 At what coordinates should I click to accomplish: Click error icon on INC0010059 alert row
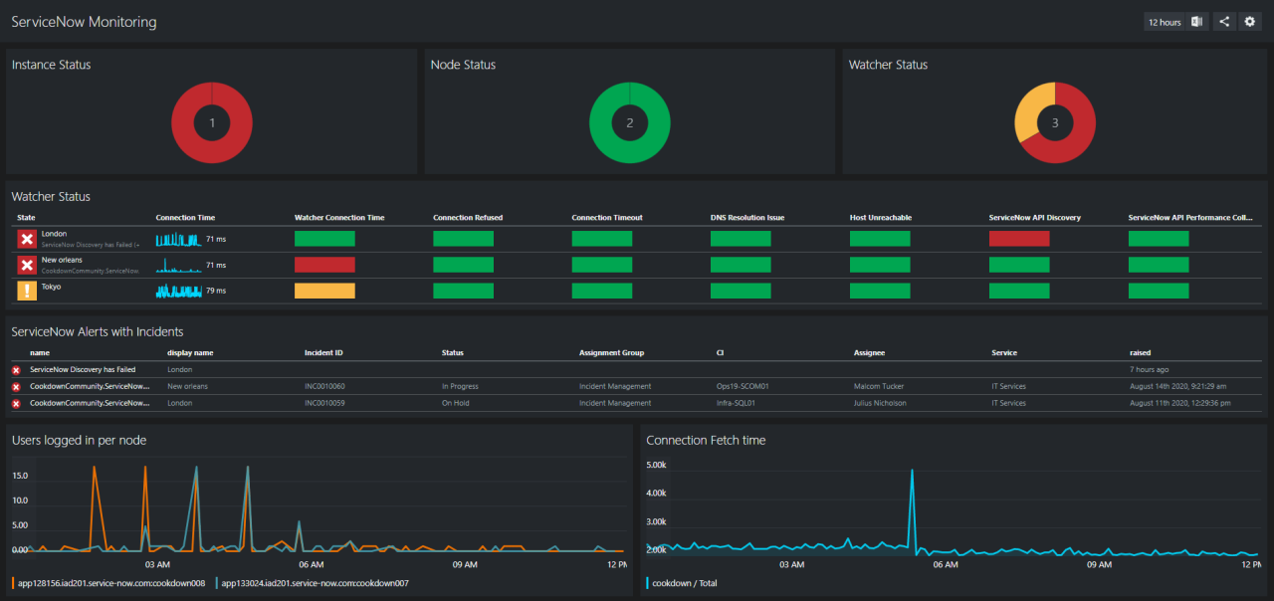(16, 404)
